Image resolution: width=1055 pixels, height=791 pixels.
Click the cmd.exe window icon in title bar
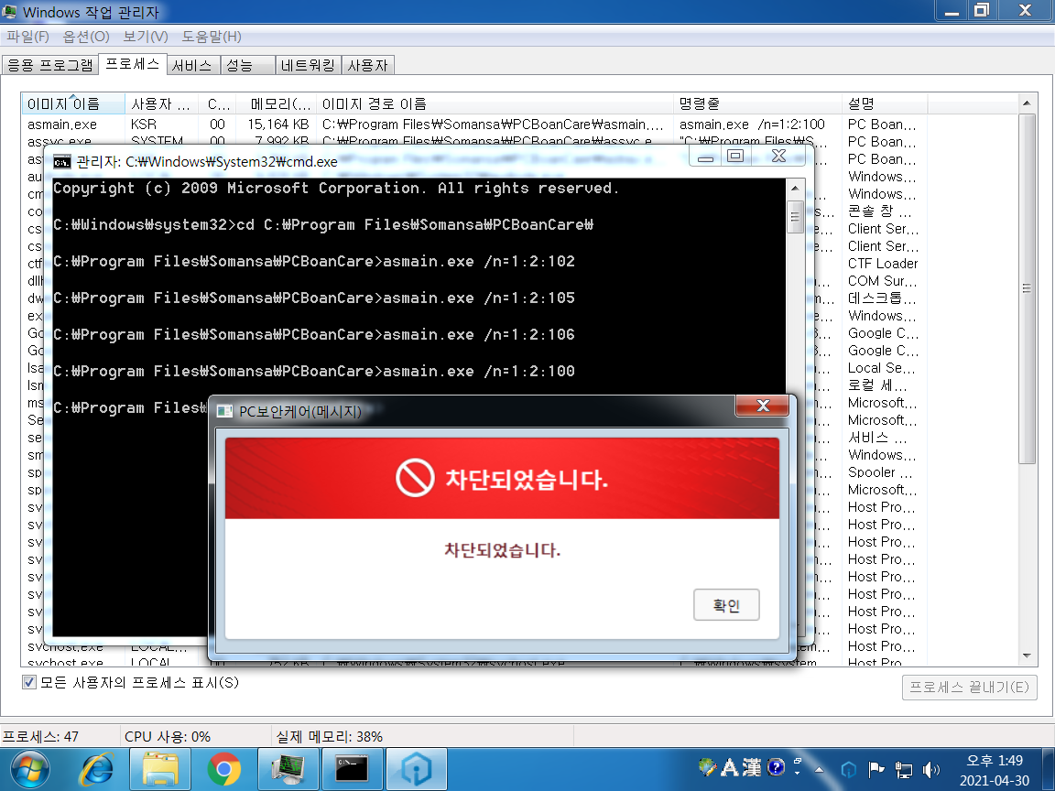62,162
